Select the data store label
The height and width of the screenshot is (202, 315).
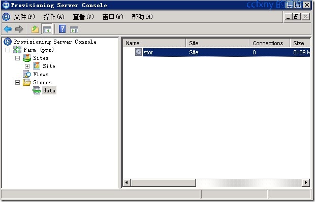click(x=49, y=90)
